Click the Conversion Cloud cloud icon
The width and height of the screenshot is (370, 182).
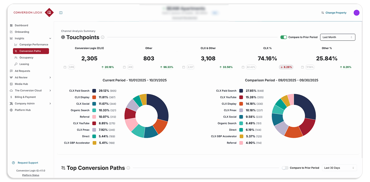[11, 90]
